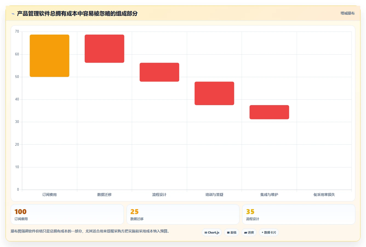This screenshot has width=366, height=247.
Task: Open the 数据迁移 card showing 25
Action: pyautogui.click(x=183, y=214)
